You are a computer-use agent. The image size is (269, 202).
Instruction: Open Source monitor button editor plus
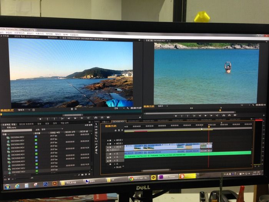(140, 117)
